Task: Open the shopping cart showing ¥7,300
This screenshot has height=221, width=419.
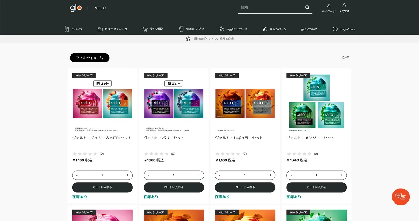Action: pyautogui.click(x=344, y=8)
